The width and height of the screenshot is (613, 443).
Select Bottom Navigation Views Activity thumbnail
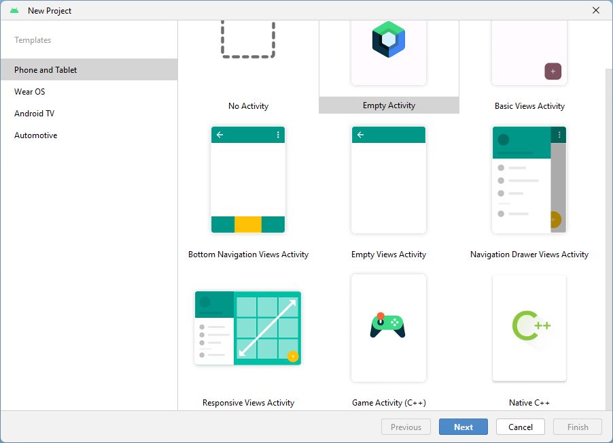click(x=248, y=180)
